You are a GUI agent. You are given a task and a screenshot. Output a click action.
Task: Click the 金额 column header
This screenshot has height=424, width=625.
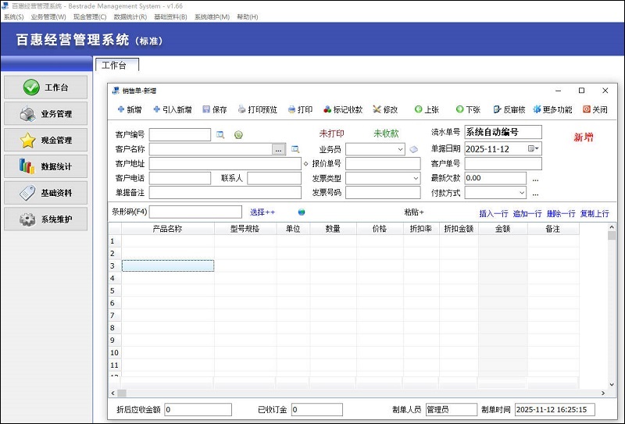coord(502,229)
